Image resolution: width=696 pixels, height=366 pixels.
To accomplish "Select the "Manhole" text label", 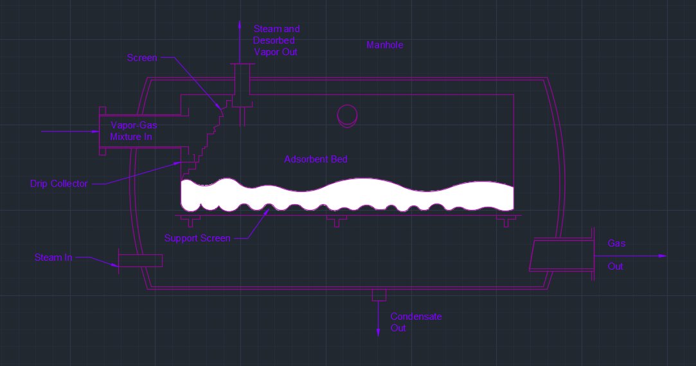I will tap(384, 45).
